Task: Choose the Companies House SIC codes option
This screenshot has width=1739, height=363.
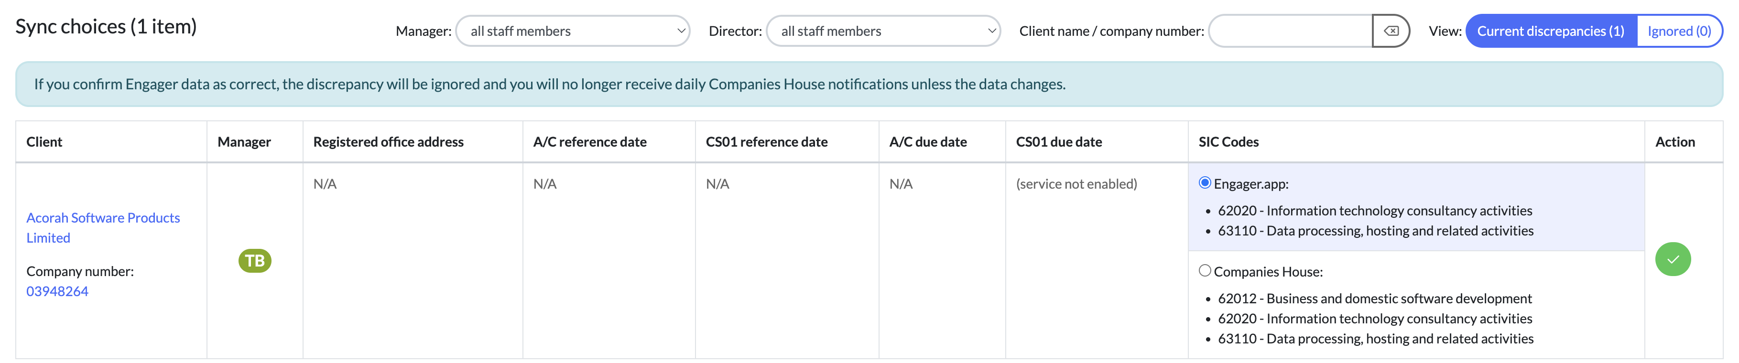Action: [1204, 270]
